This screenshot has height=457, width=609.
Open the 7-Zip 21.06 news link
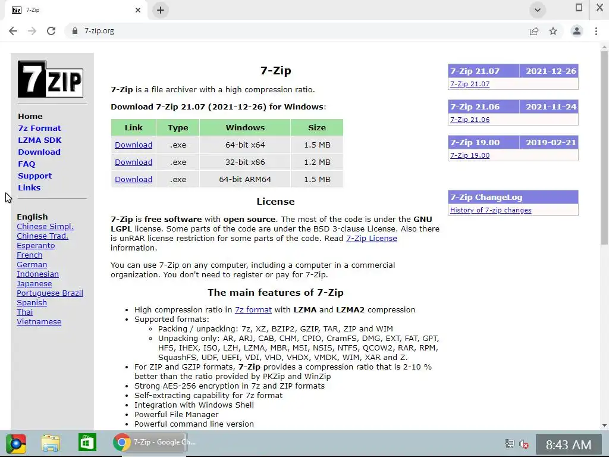pyautogui.click(x=470, y=120)
